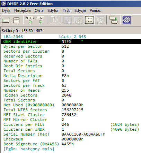The height and width of the screenshot is (153, 141).
Task: Open the partitions stacked-disks icon
Action: pyautogui.click(x=16, y=20)
